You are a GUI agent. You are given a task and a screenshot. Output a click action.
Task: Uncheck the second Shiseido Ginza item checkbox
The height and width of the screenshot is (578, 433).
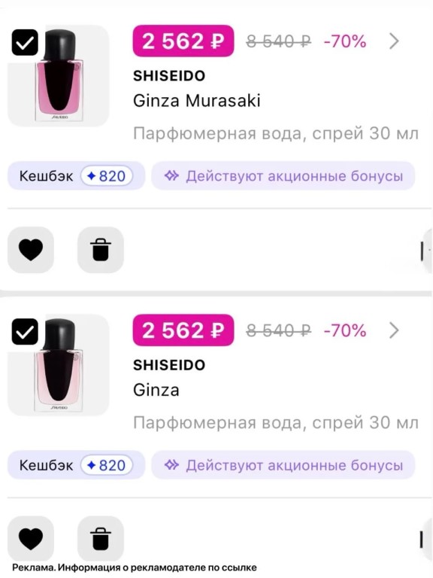click(x=25, y=332)
